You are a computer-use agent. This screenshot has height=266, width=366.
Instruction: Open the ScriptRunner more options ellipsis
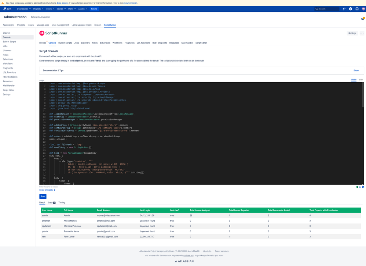pyautogui.click(x=362, y=33)
